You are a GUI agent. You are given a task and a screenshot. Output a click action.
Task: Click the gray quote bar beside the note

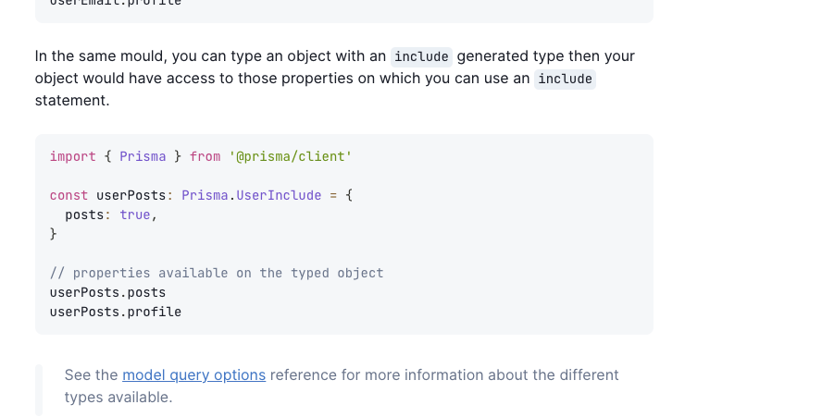[x=39, y=390]
